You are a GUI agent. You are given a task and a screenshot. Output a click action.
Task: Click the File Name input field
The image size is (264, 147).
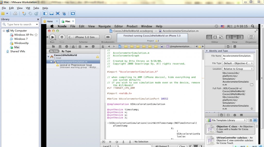click(x=238, y=57)
